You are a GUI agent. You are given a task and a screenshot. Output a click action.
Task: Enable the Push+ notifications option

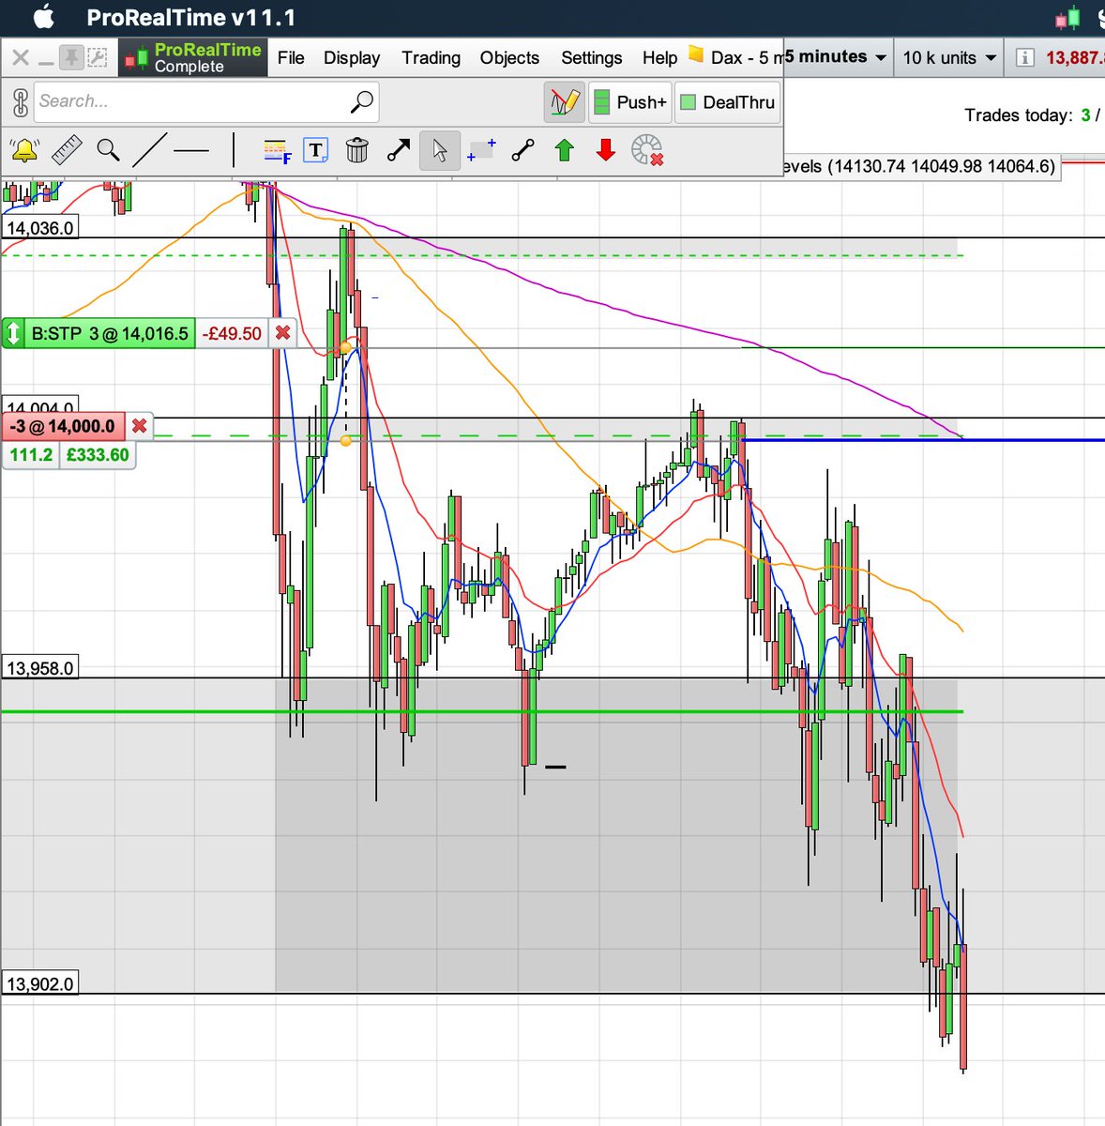629,102
